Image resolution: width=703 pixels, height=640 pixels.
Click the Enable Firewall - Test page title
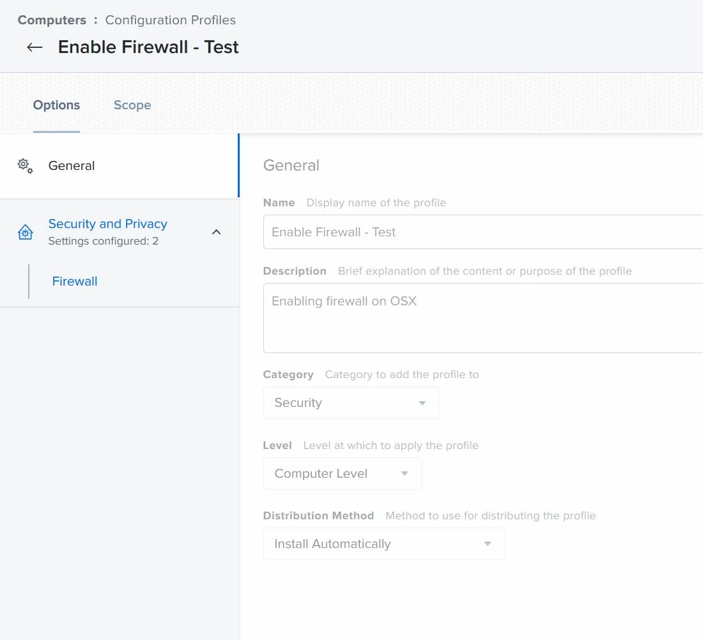click(x=148, y=47)
